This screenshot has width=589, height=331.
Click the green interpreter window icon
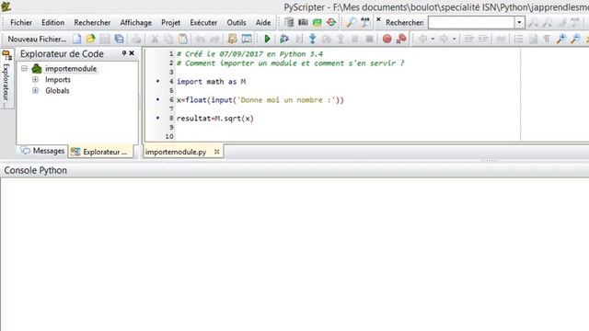click(317, 22)
